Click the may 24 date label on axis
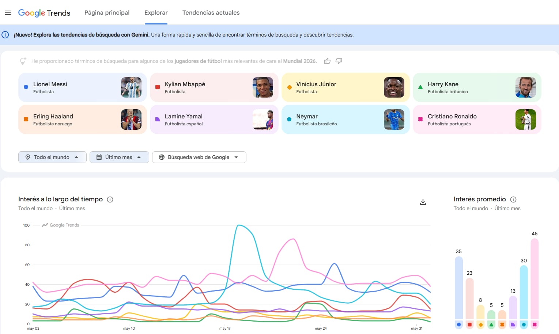The width and height of the screenshot is (559, 334). pos(321,329)
